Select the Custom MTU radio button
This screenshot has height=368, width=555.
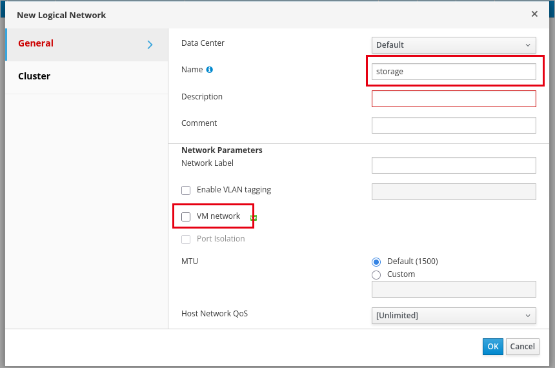coord(376,275)
